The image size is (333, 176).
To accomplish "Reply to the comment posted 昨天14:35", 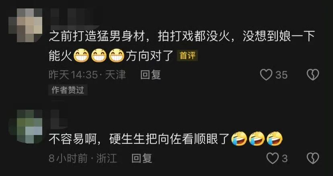I will [150, 75].
